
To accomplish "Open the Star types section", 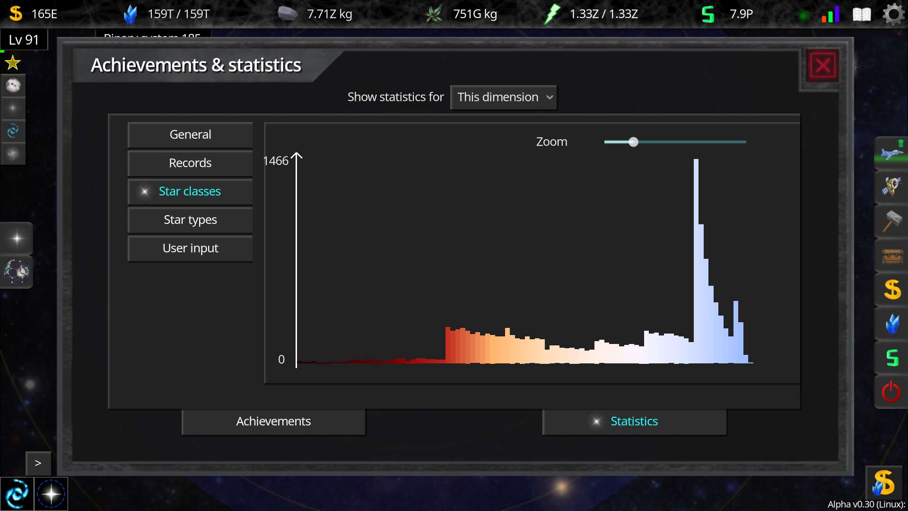I will tap(190, 220).
